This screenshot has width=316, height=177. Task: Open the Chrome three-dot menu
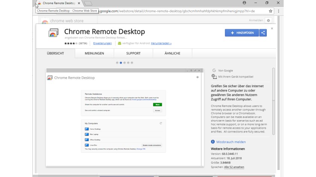278,11
